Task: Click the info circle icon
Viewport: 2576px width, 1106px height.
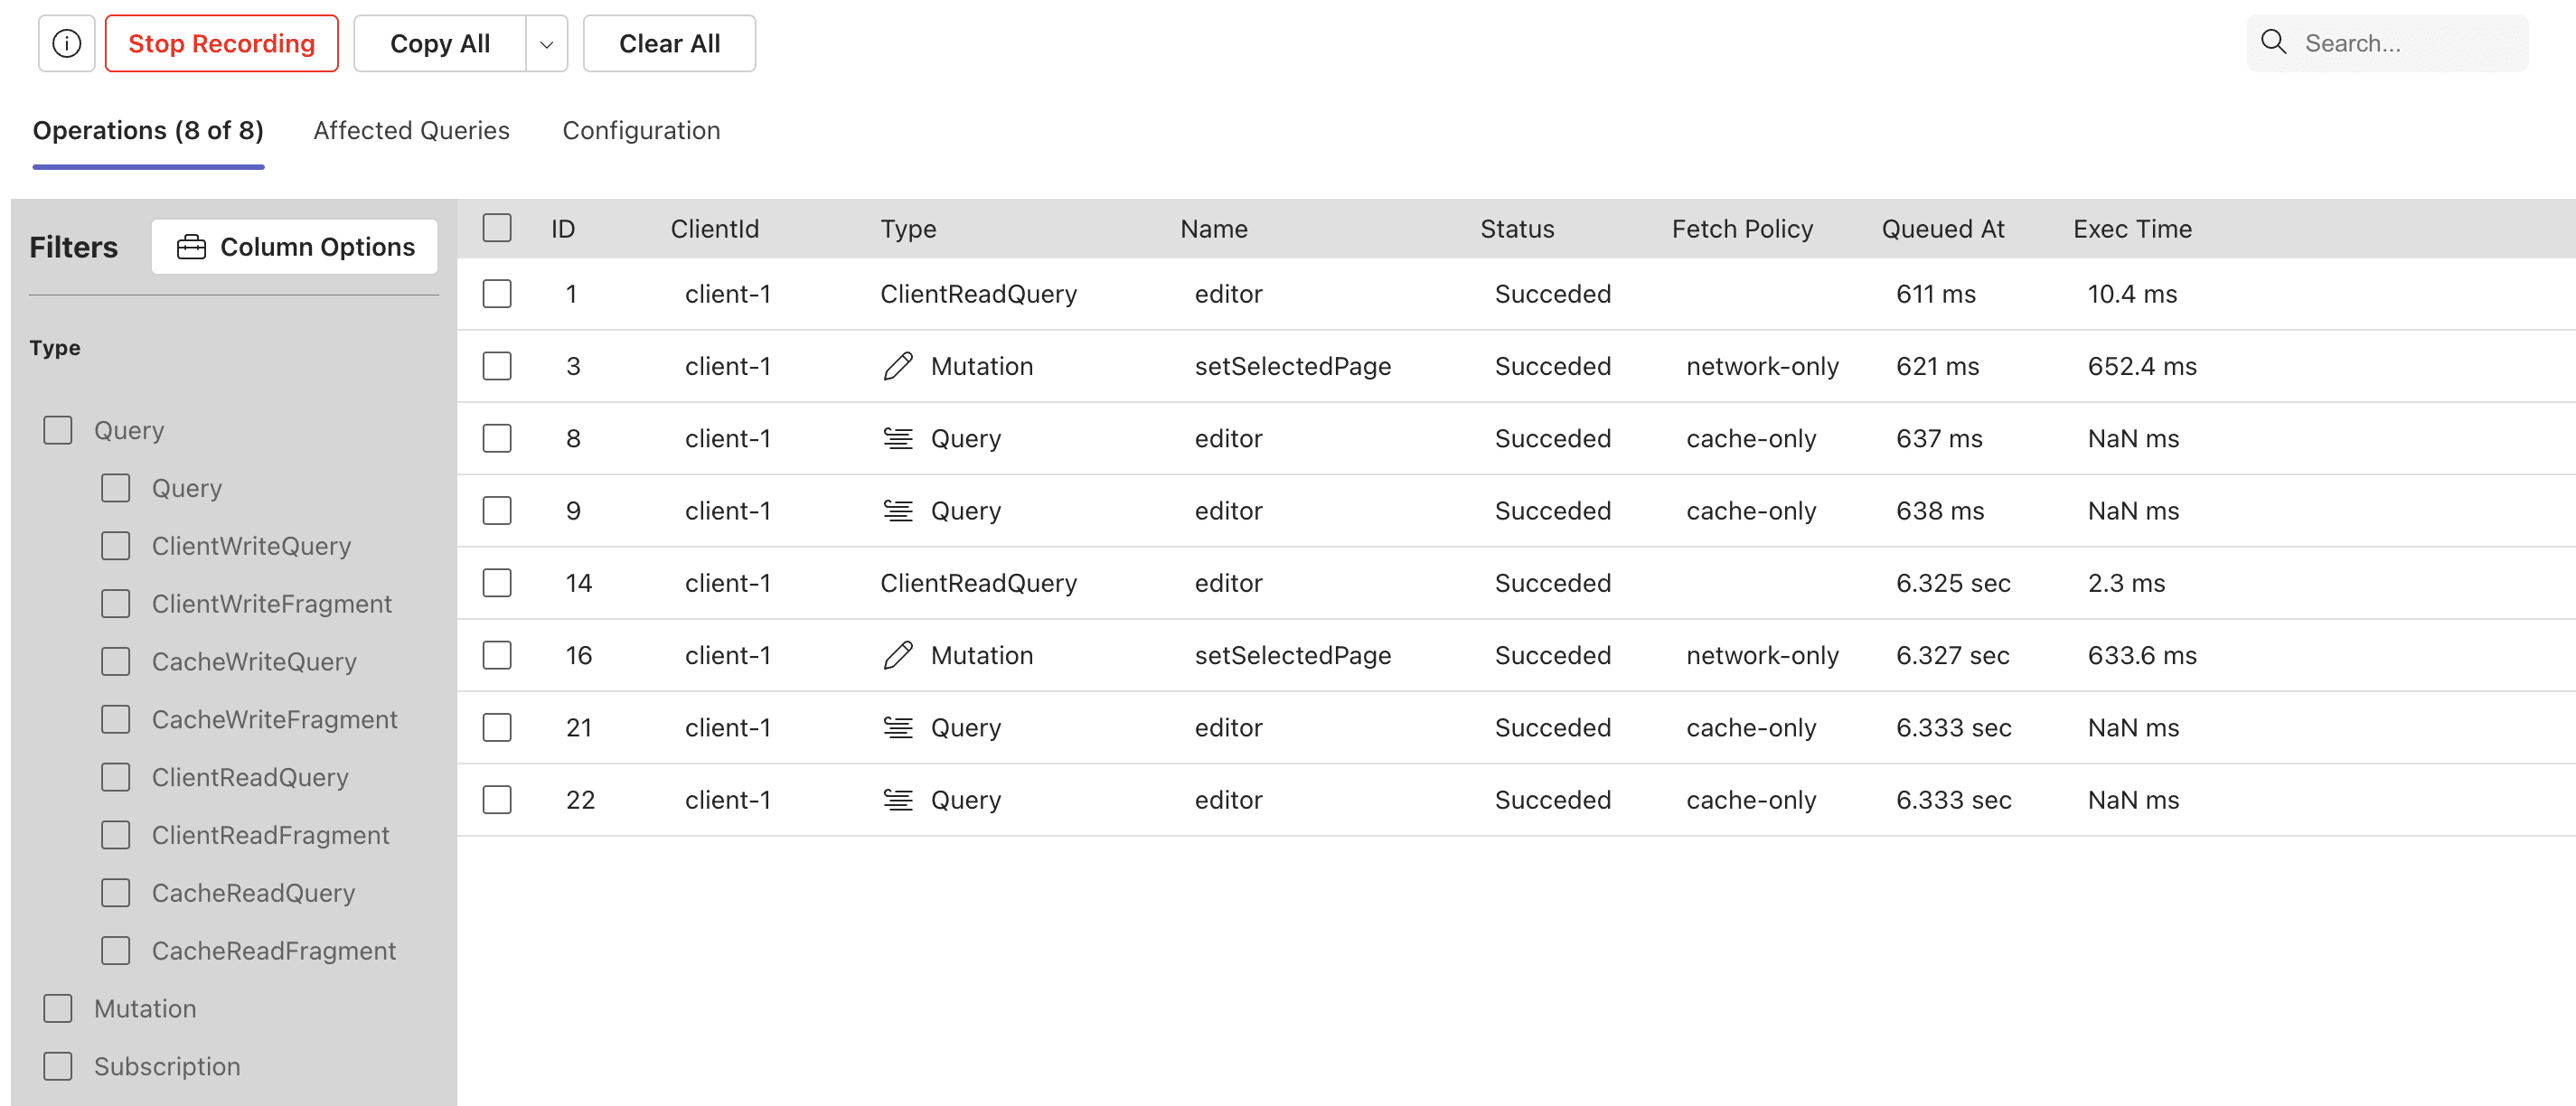Action: click(66, 43)
